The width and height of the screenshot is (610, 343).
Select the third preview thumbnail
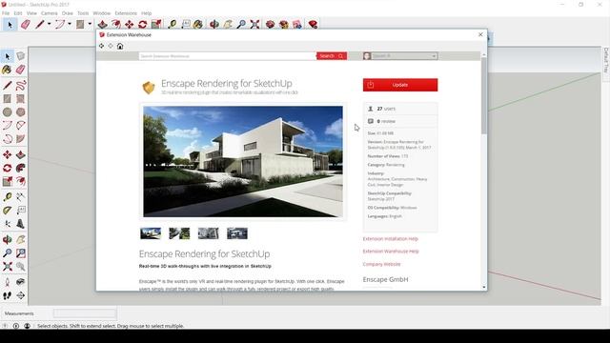(208, 233)
